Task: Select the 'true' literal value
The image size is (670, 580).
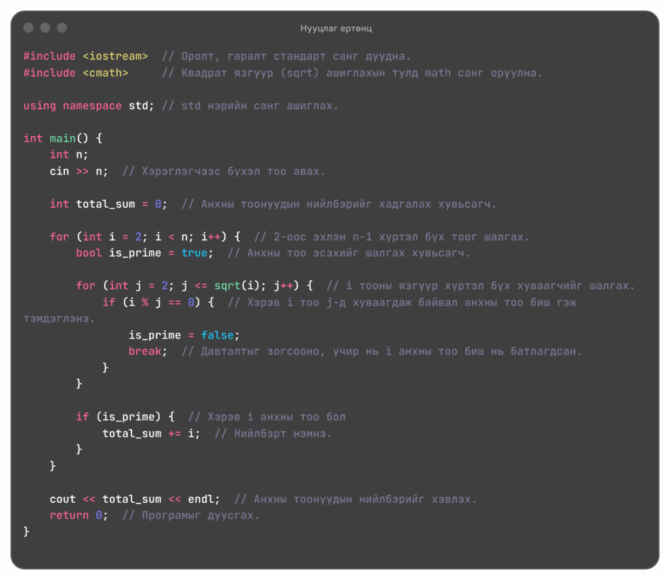Action: (x=194, y=253)
